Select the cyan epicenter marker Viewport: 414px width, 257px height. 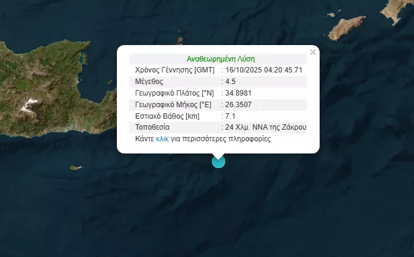pos(219,161)
